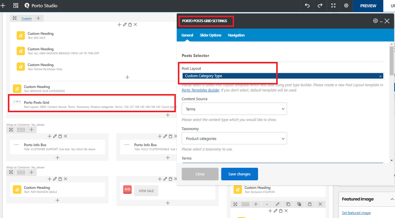The height and width of the screenshot is (218, 395).
Task: Click pencil icon above FULLY CUSTOMIZABLE info box
Action: click(x=165, y=136)
